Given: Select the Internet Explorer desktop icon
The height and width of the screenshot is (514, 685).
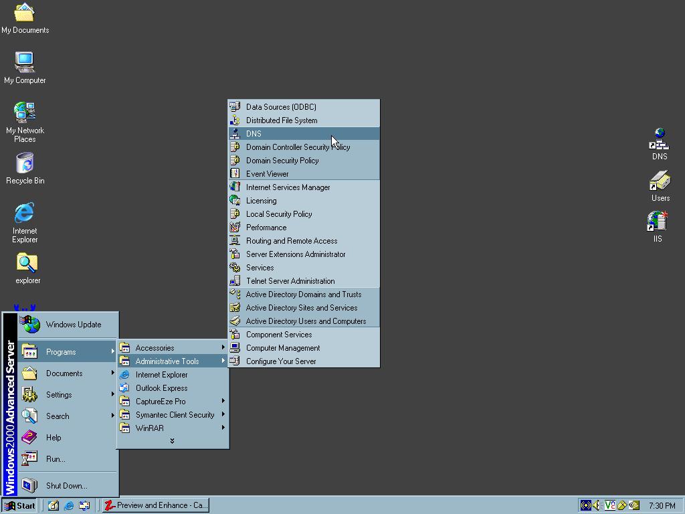Looking at the screenshot, I should [x=25, y=222].
